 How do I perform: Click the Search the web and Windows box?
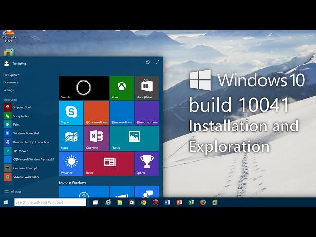(50, 202)
